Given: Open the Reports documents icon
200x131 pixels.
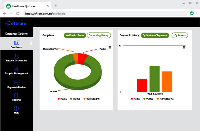Looking at the screenshot, I should coord(16,95).
